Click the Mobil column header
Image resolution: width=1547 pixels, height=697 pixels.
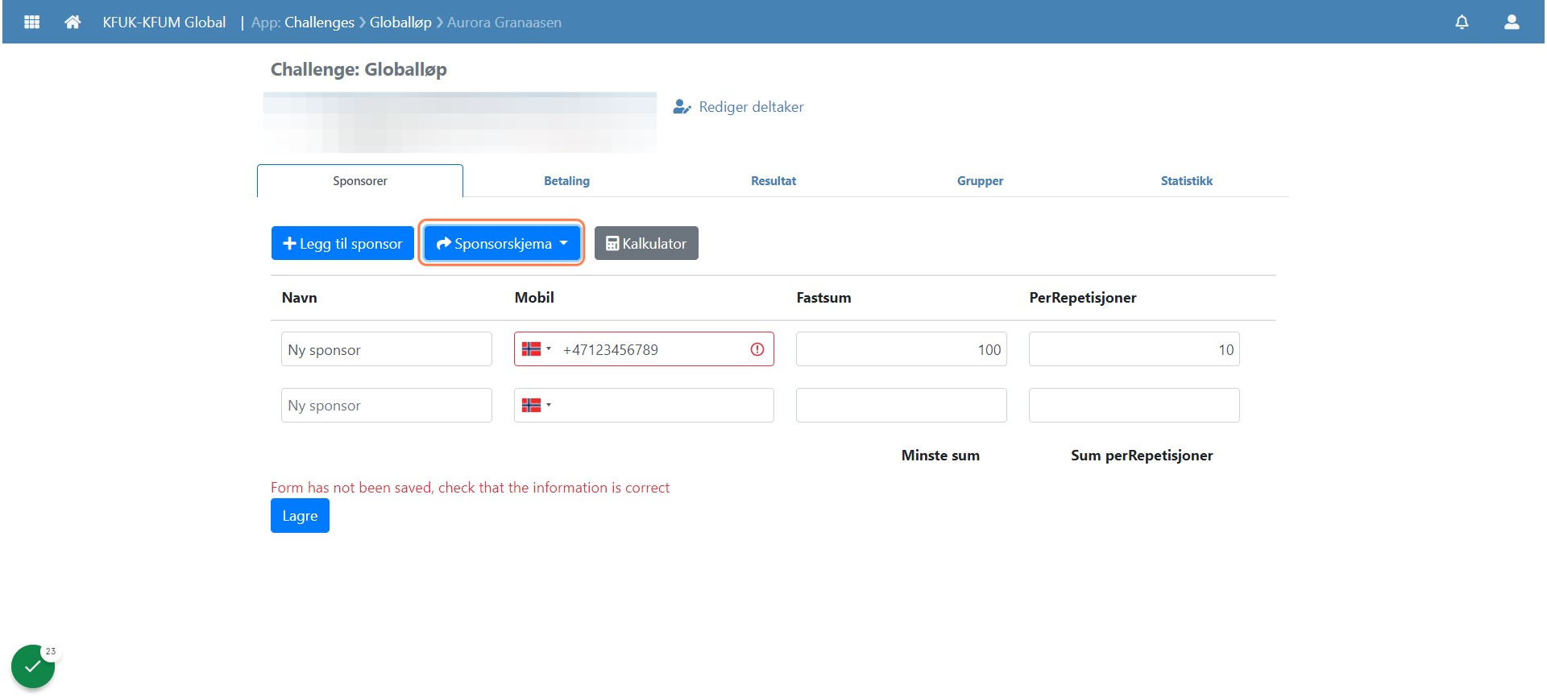click(x=534, y=298)
